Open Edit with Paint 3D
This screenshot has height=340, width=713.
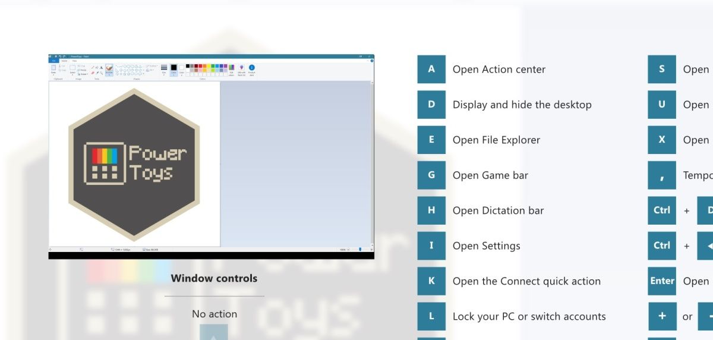click(241, 70)
